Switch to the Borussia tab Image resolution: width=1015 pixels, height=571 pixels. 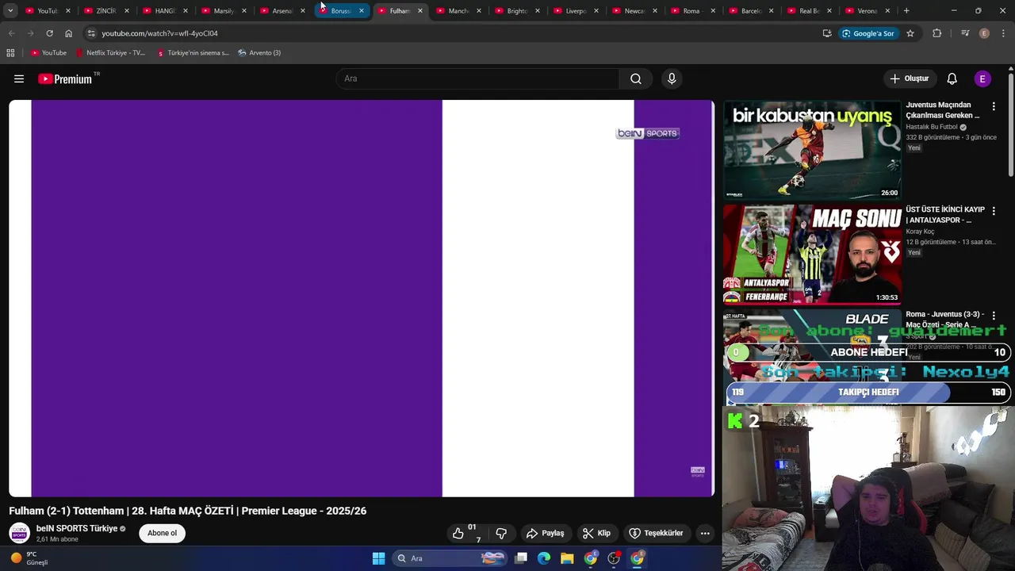coord(341,11)
